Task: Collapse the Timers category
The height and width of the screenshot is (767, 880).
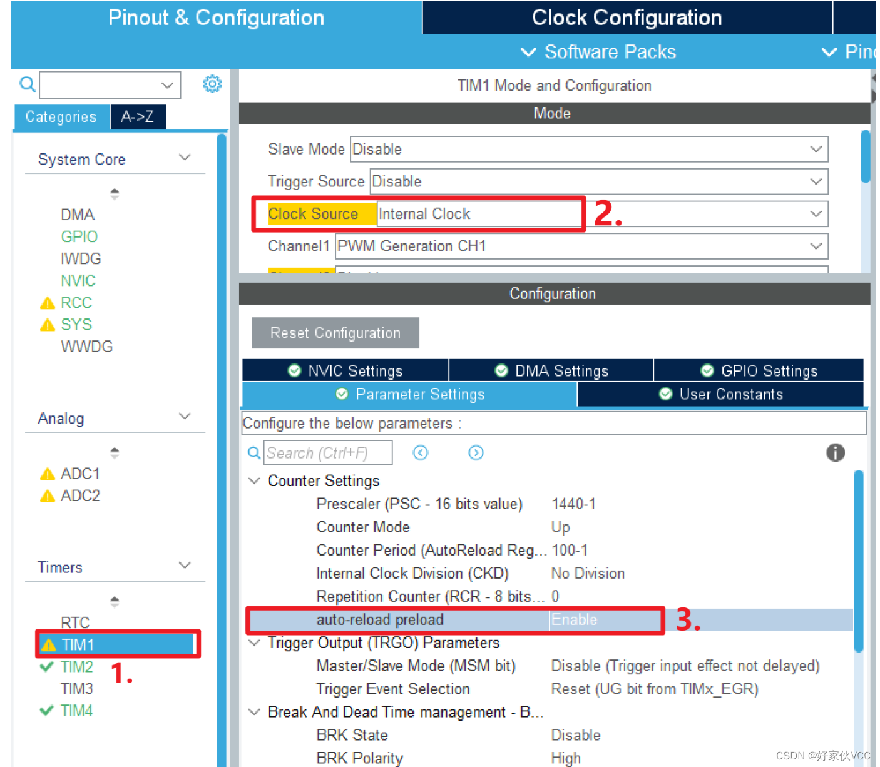Action: (x=184, y=566)
